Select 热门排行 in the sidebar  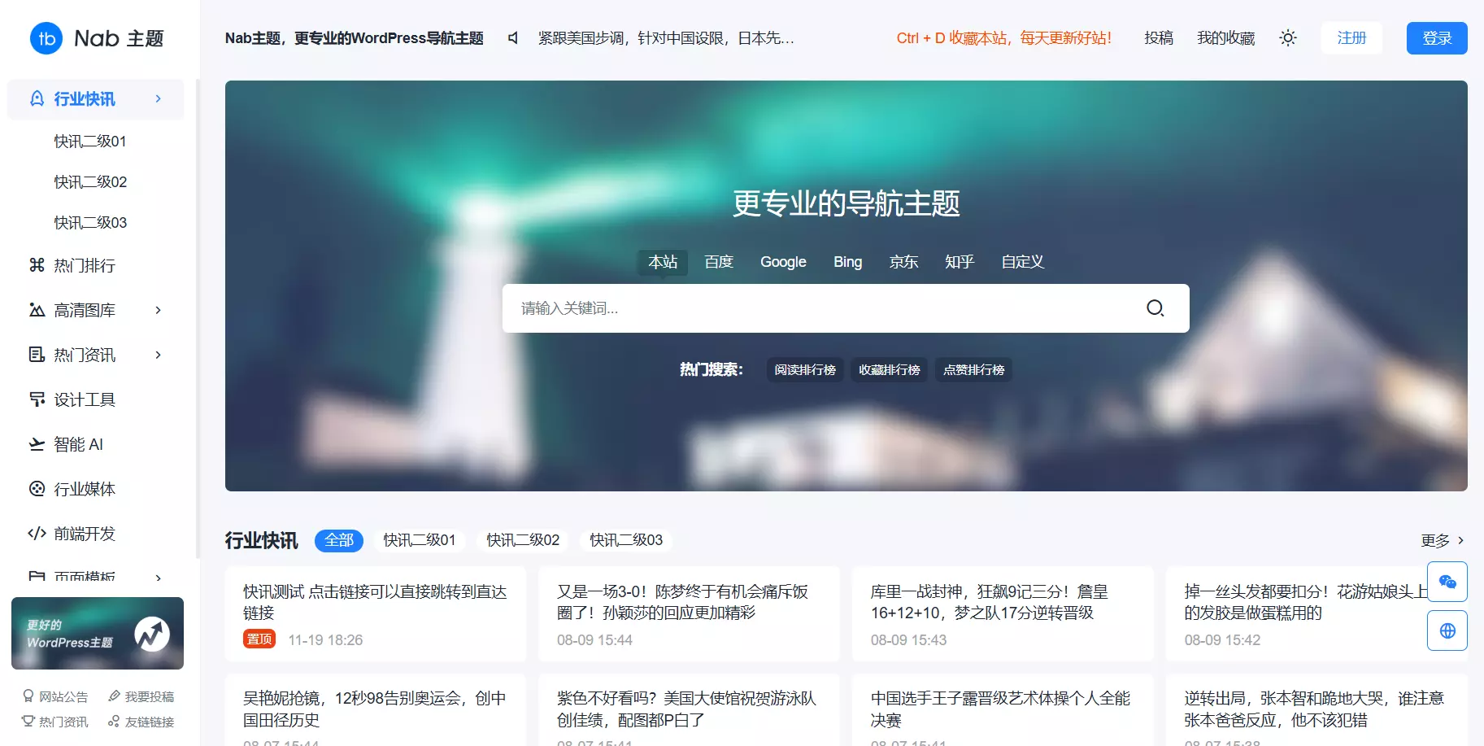[84, 265]
